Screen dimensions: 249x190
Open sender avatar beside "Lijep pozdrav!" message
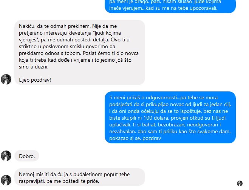(x=6, y=79)
